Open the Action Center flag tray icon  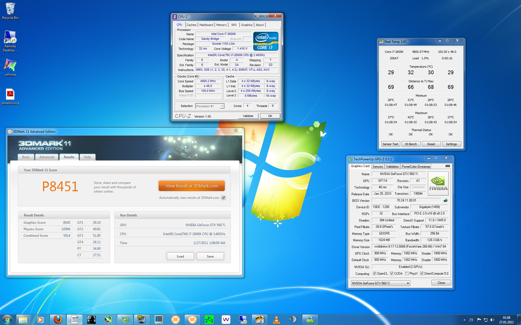(479, 320)
